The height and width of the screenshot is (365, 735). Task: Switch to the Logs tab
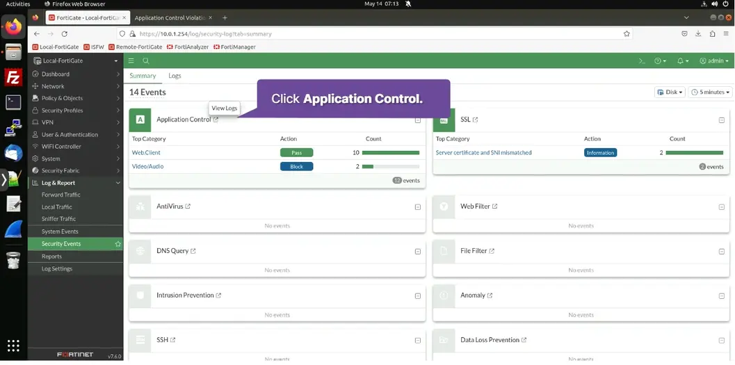175,76
